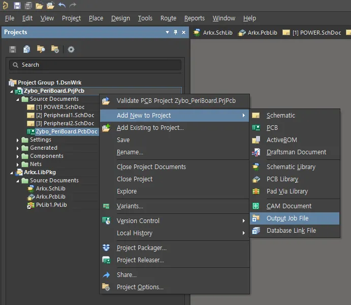351x305 pixels.
Task: Collapse the Zybo_PeriBoard.PrjPcb project node
Action: click(x=12, y=91)
